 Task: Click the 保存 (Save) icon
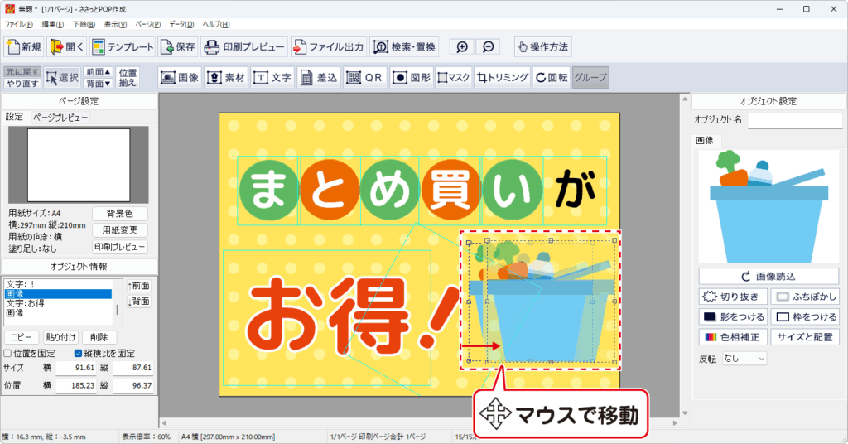(178, 46)
